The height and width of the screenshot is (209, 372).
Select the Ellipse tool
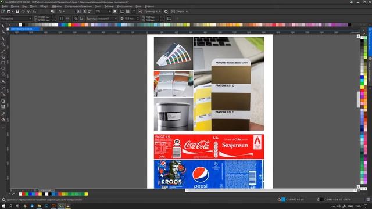tap(3, 69)
